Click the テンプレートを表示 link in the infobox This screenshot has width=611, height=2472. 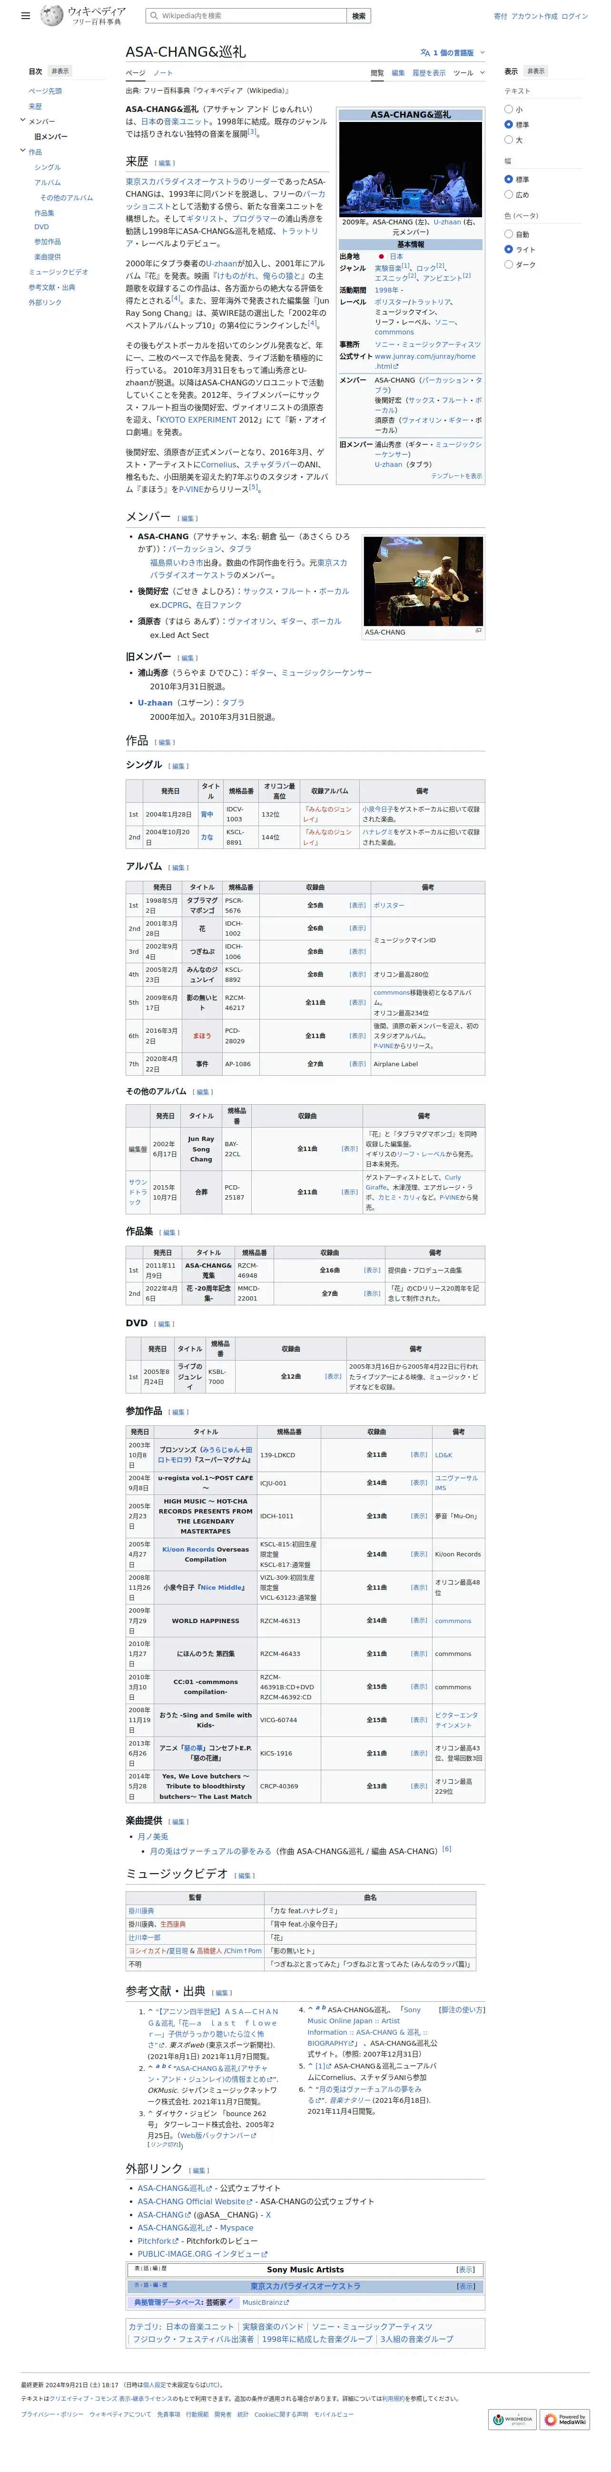tap(455, 476)
